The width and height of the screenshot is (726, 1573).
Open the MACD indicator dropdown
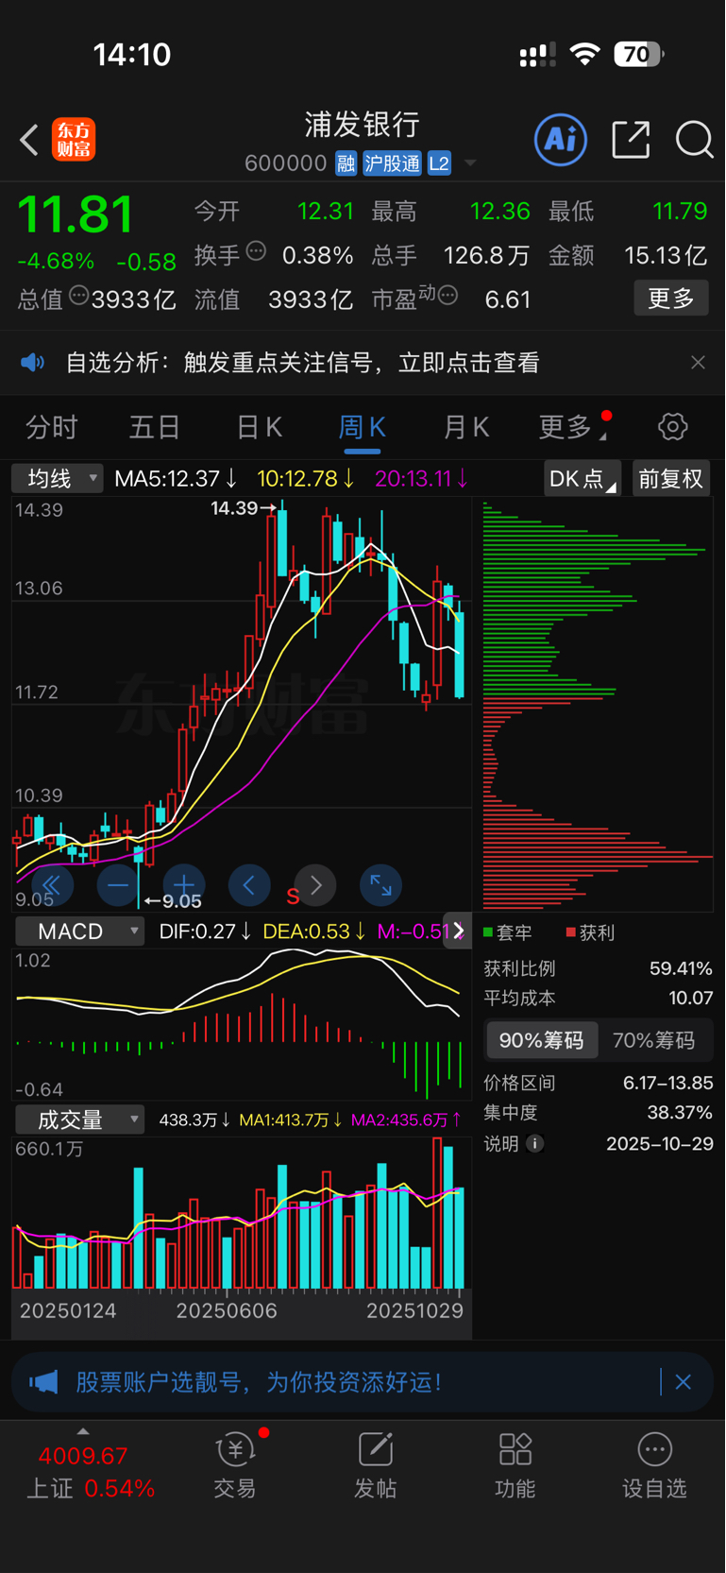click(x=80, y=932)
